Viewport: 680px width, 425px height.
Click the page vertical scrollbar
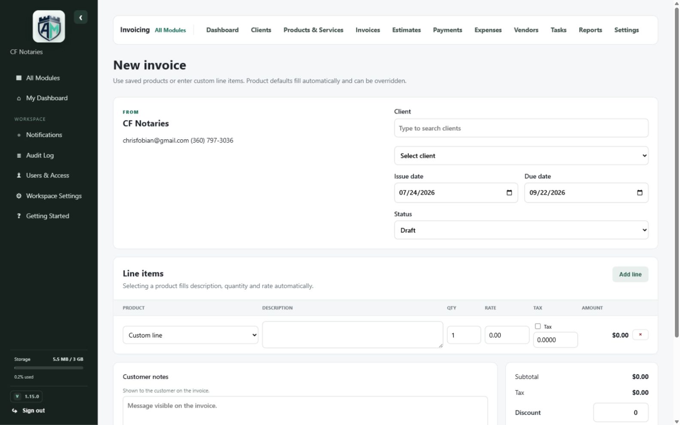tap(677, 172)
